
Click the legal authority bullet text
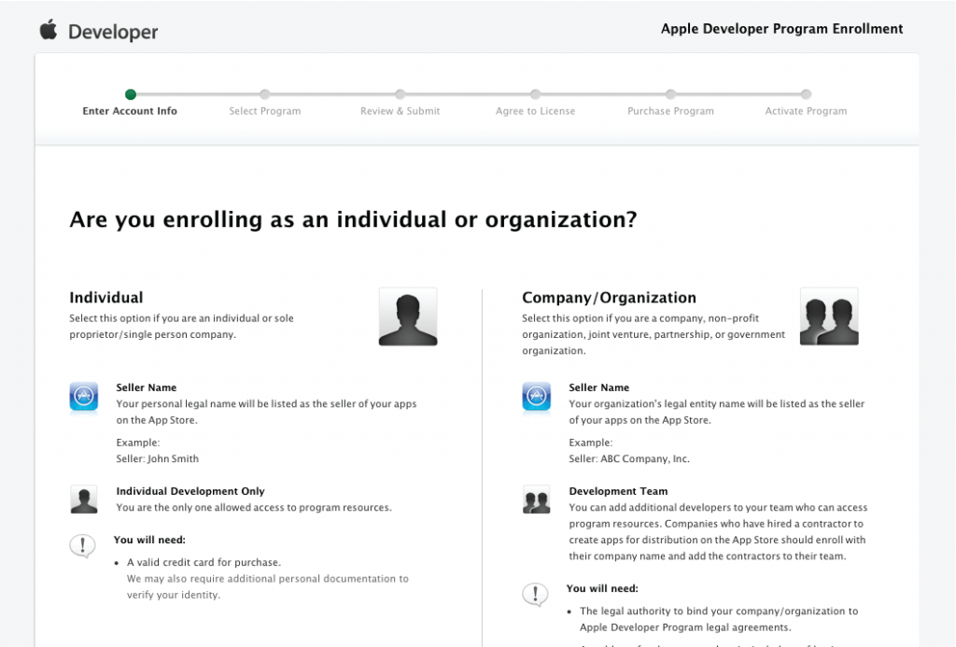(x=719, y=619)
